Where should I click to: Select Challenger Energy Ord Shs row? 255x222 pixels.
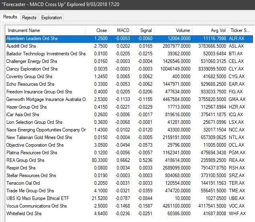[x=129, y=61]
